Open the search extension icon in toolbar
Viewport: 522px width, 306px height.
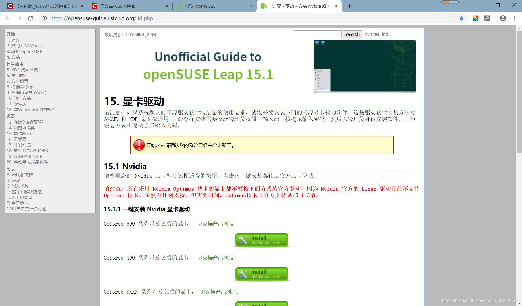point(487,18)
